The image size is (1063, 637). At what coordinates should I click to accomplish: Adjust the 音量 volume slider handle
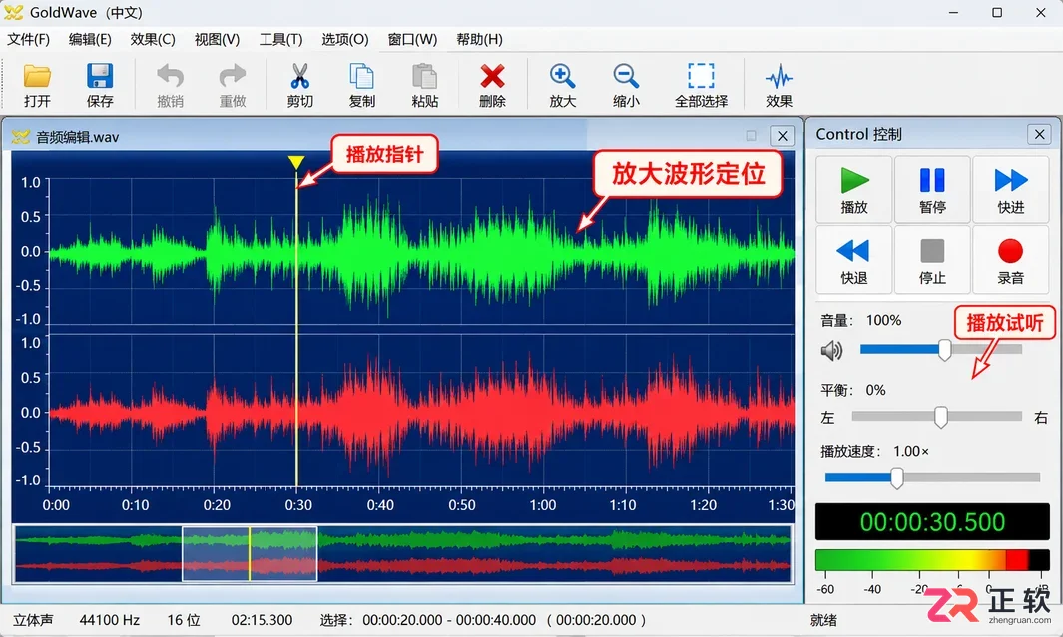pos(944,349)
